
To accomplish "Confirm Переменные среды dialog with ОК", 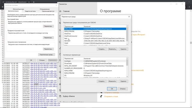I will [x=112, y=89].
